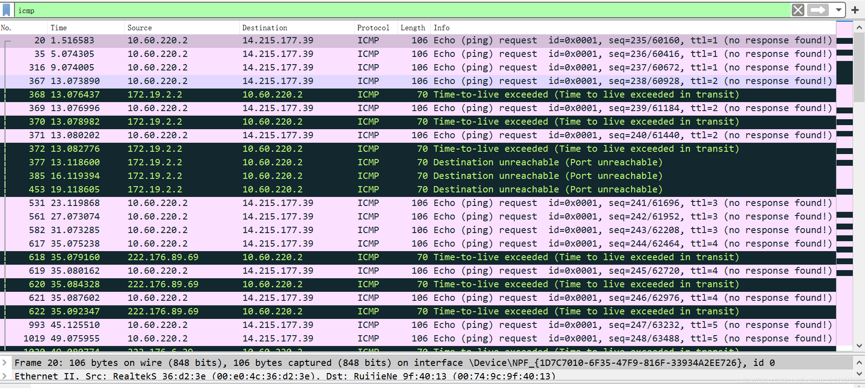865x388 pixels.
Task: Click the packet list scroll up arrow
Action: [859, 28]
